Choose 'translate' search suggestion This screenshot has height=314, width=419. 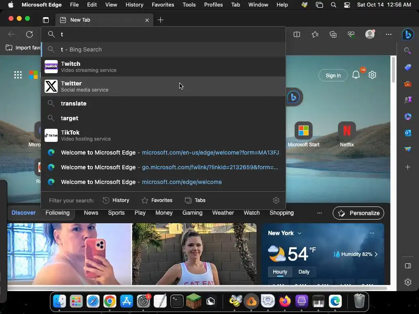(163, 103)
